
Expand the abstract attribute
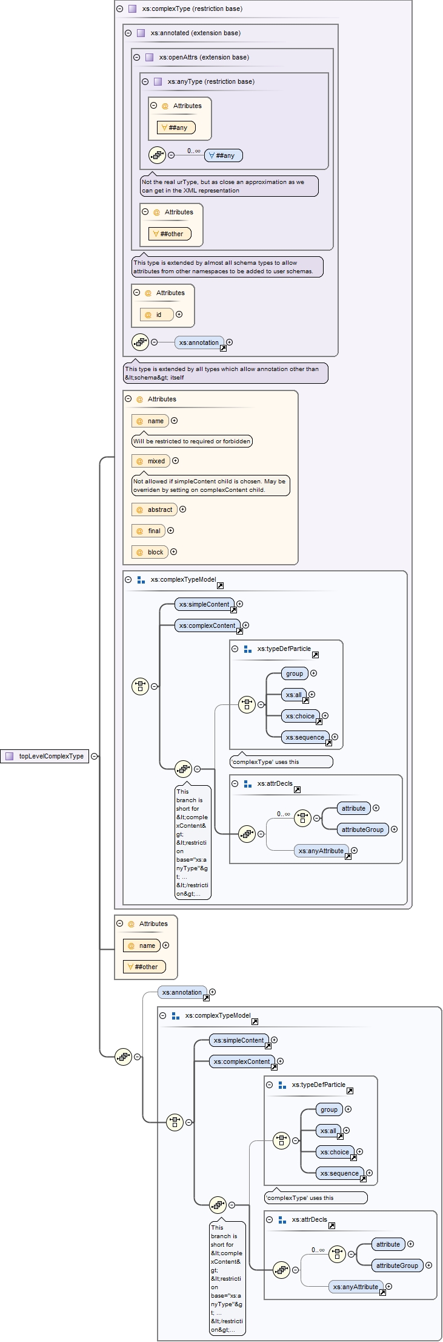point(182,509)
